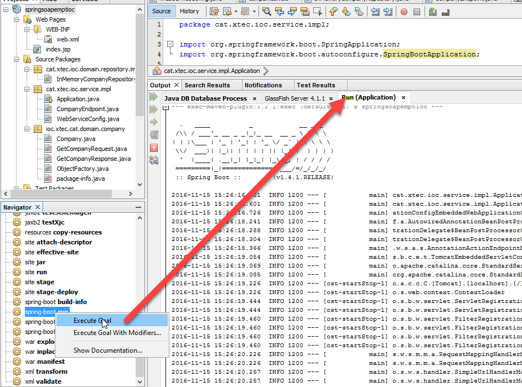Image resolution: width=522 pixels, height=387 pixels.
Task: Switch to History editor view
Action: coord(189,11)
